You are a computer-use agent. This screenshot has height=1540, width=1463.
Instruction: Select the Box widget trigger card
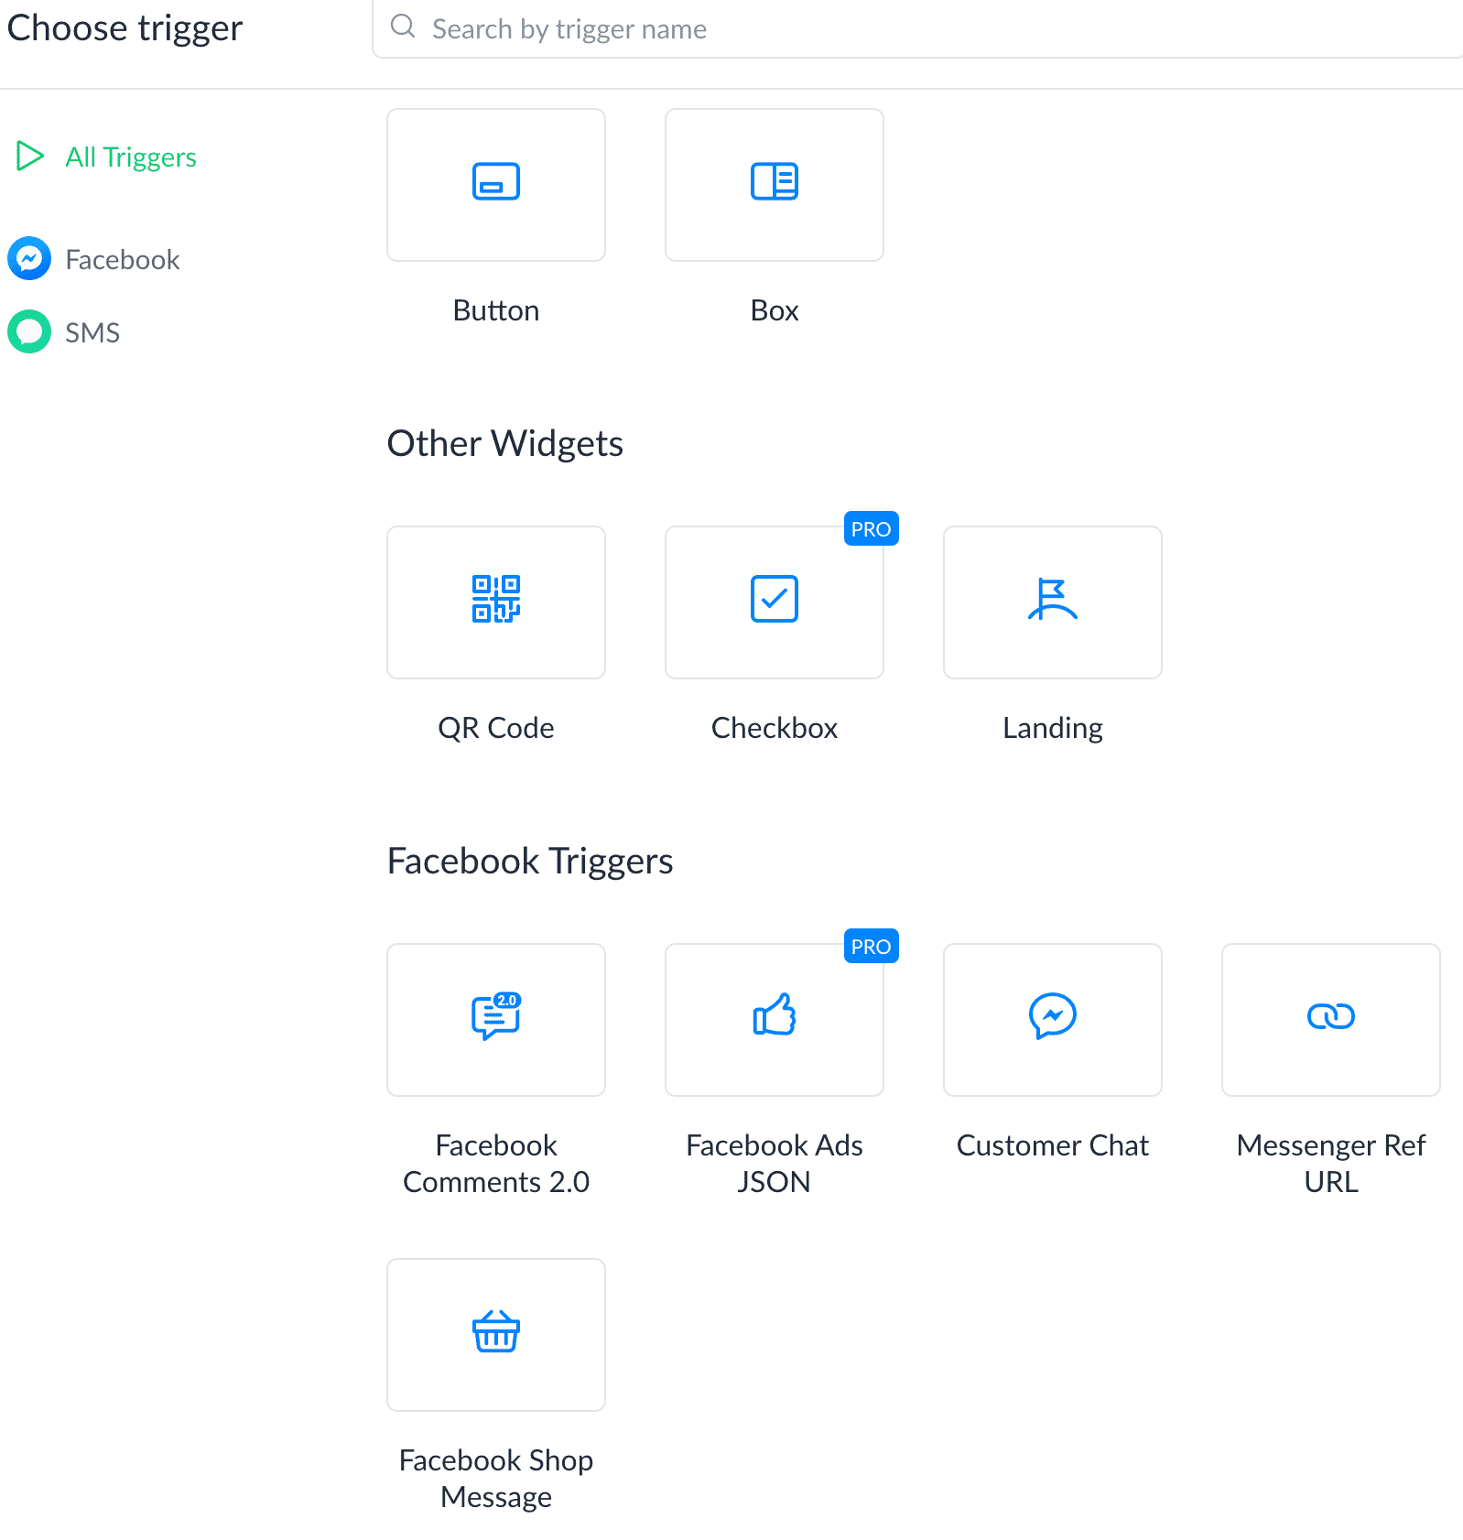(x=775, y=185)
